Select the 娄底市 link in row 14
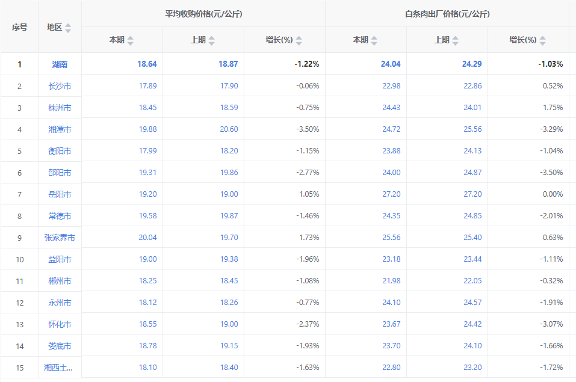This screenshot has width=576, height=382. pyautogui.click(x=60, y=346)
